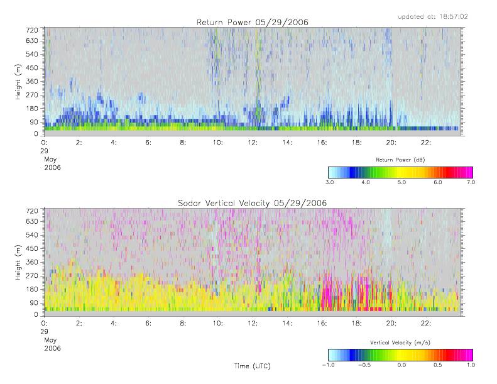Screen dimensions: 497x384
Task: Click the 'Time (UTC)' axis label
Action: coord(253,366)
